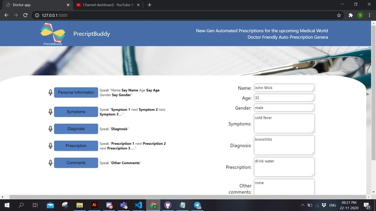Click the horizontal page scrollbar
Image resolution: width=376 pixels, height=211 pixels.
coord(188,197)
